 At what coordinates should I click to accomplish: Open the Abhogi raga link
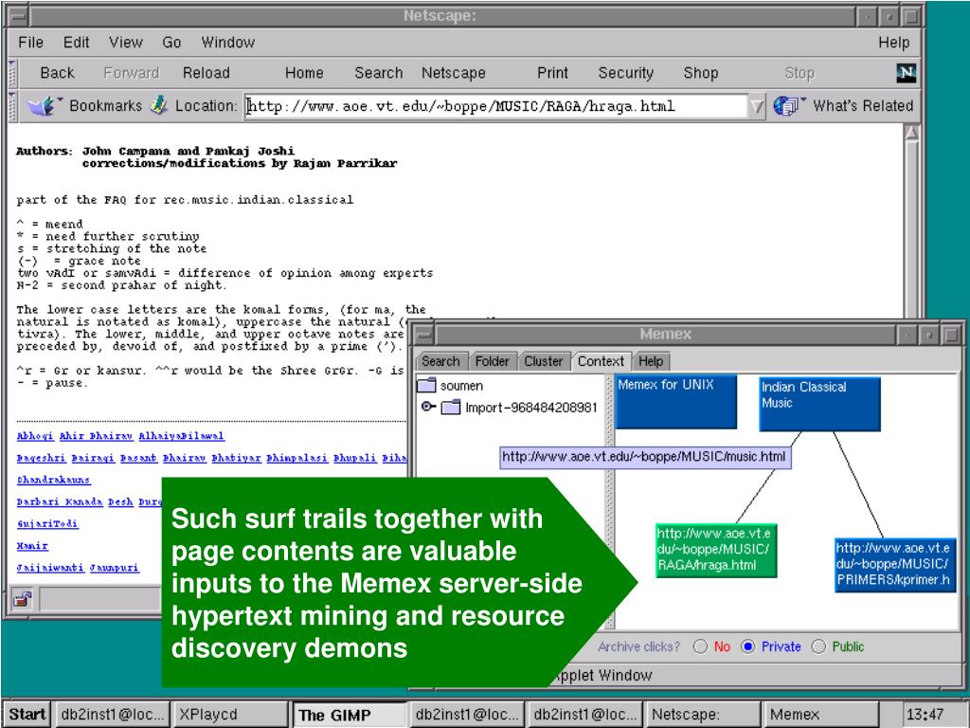35,436
